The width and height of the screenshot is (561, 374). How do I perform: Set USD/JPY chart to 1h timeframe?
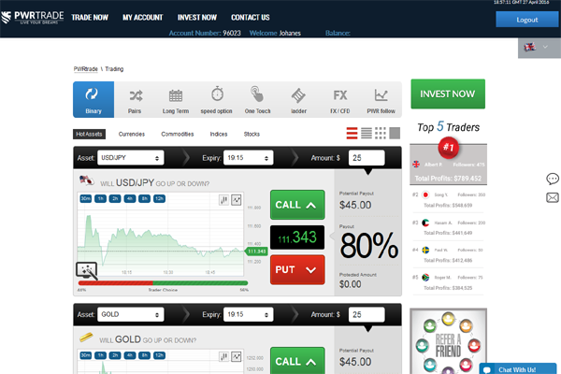click(x=101, y=198)
